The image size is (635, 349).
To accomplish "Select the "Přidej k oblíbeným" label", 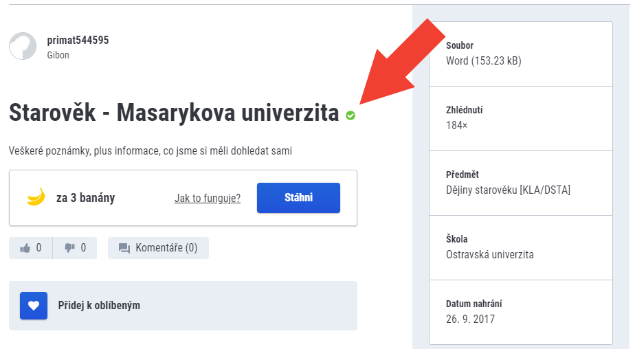I will tap(99, 305).
